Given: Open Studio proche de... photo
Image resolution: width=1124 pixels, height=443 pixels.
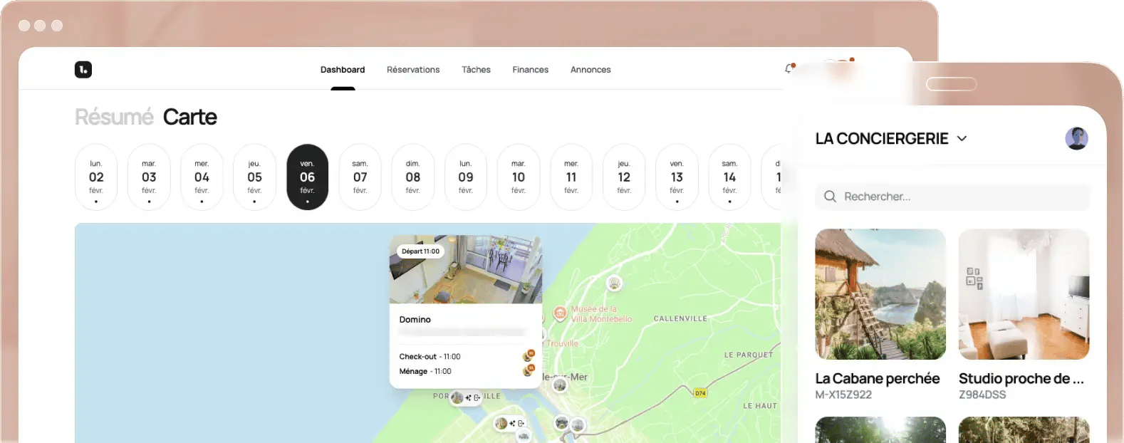Looking at the screenshot, I should pyautogui.click(x=1024, y=294).
